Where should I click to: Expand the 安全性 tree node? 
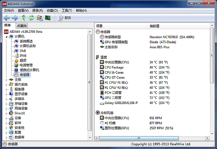coord(6,128)
